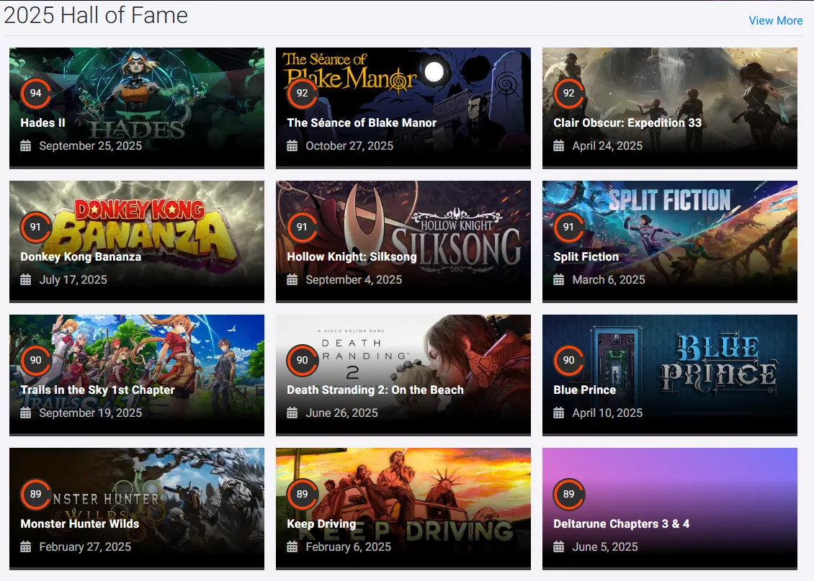Click the calendar icon beside February 27, 2025
Viewport: 814px width, 581px height.
click(25, 547)
